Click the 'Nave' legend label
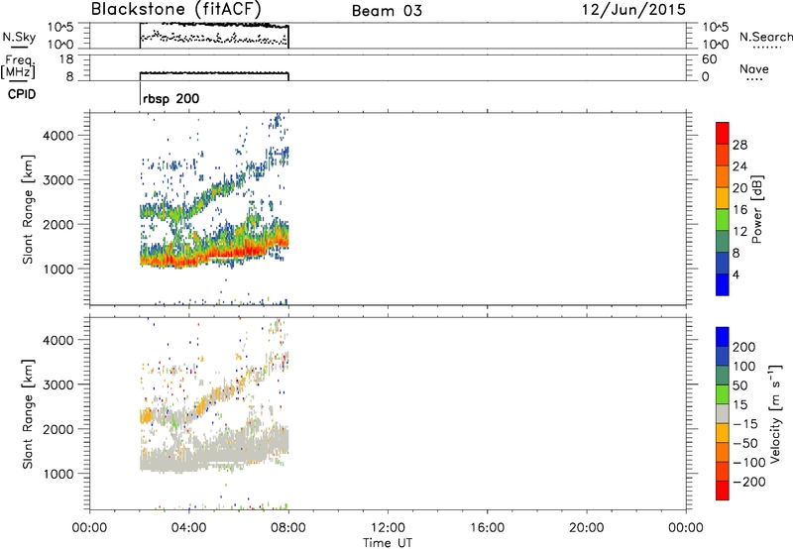 pos(754,68)
